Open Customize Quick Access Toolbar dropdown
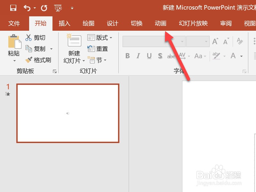The height and width of the screenshot is (192, 256). [72, 8]
